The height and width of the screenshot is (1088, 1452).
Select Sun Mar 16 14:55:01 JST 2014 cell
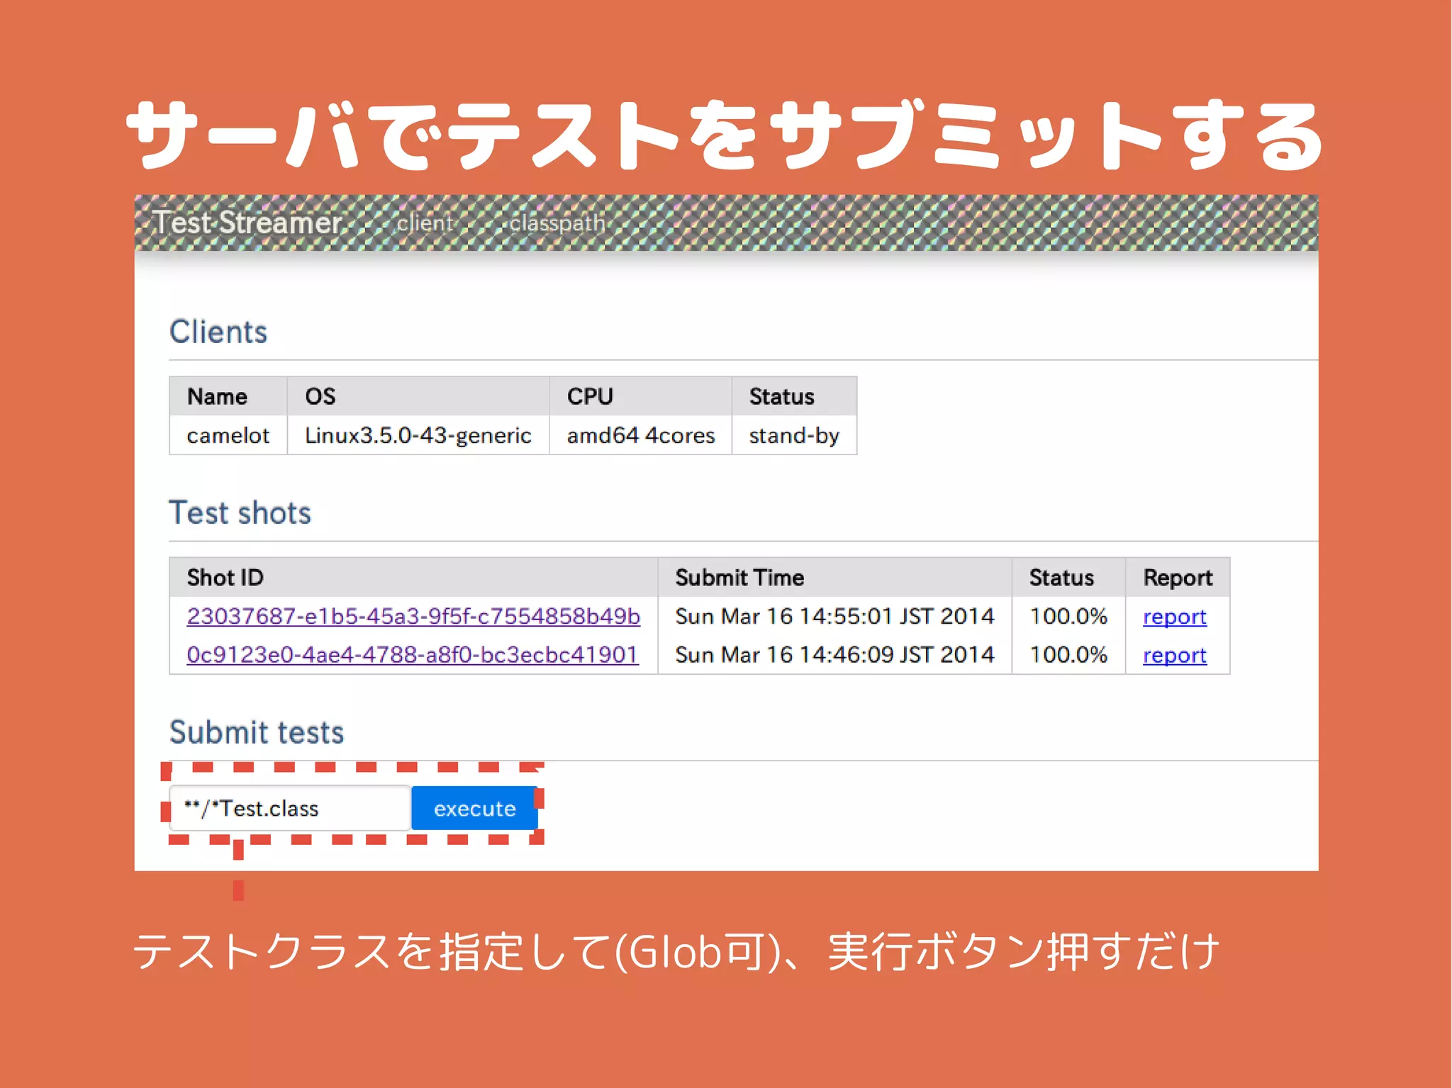tap(834, 616)
